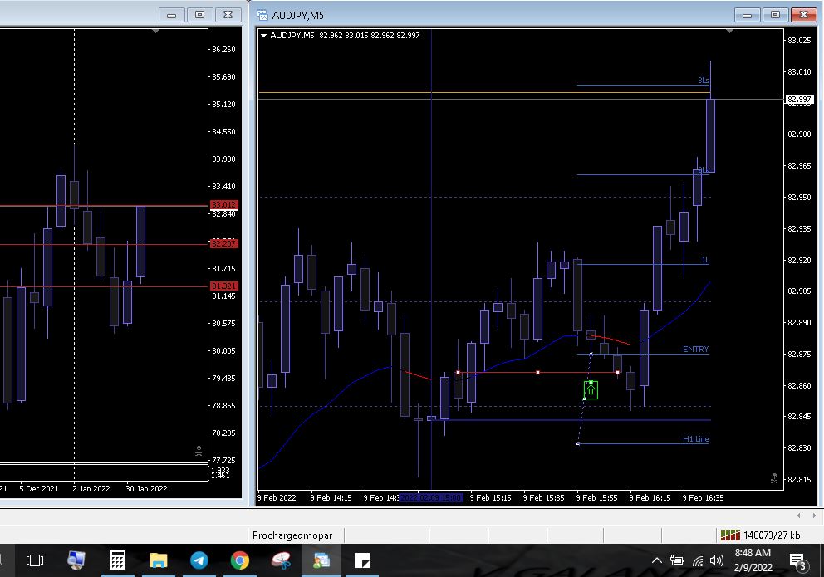
Task: Click the 82.997 current price tag
Action: pos(799,100)
